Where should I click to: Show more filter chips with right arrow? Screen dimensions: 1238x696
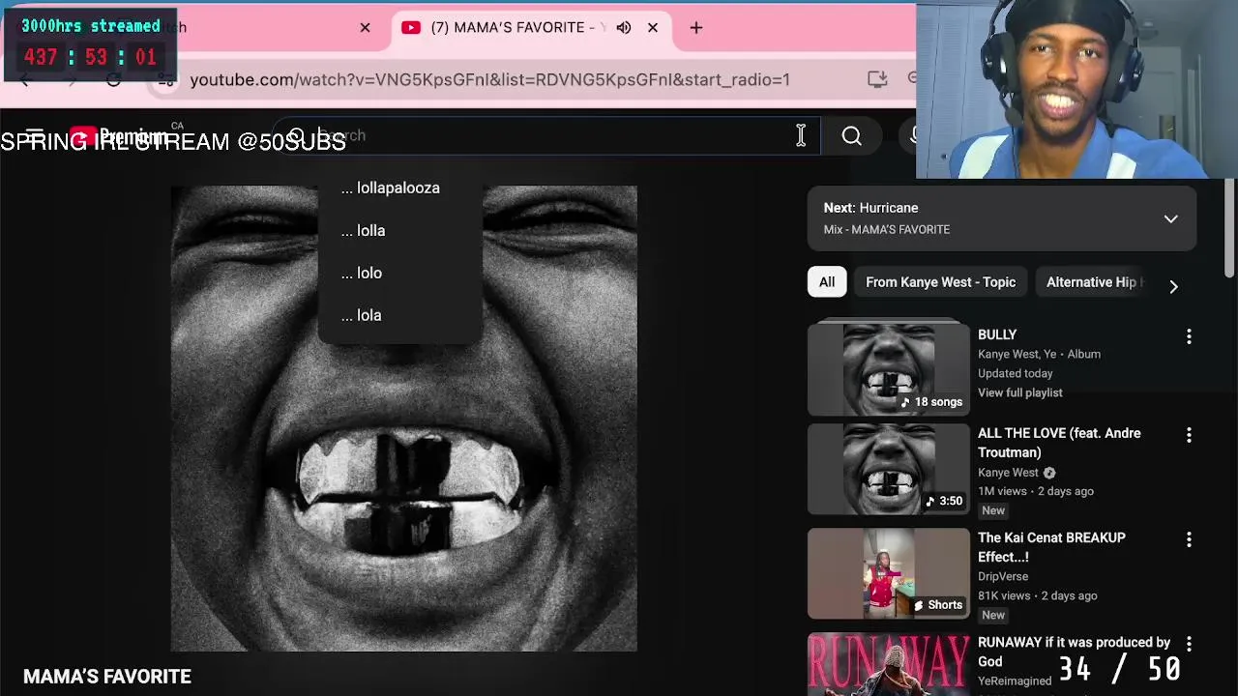1173,286
